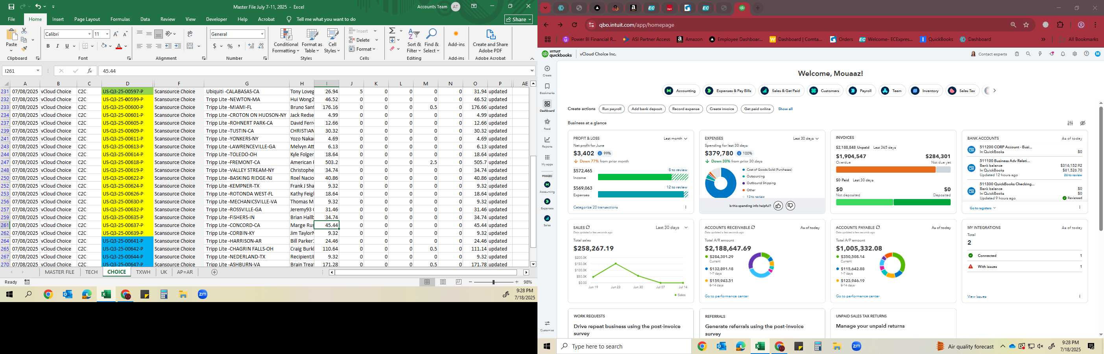Open the General number format dropdown
The width and height of the screenshot is (1104, 354).
pos(262,34)
